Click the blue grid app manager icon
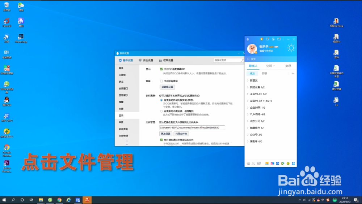Screen dimensions: 362x204 click(293, 164)
